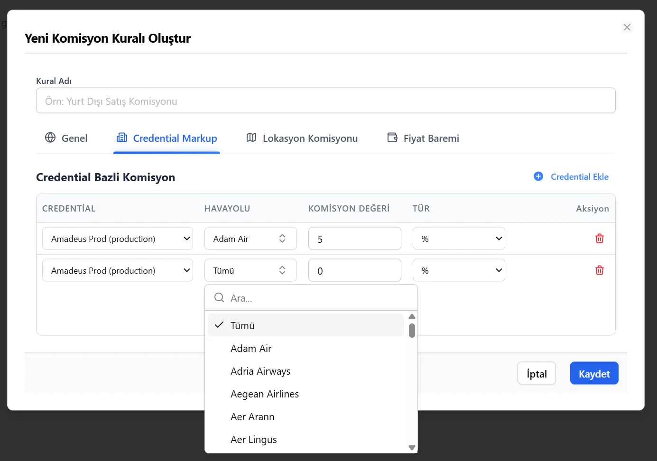Viewport: 657px width, 461px height.
Task: Choose Aegean Airlines from the airline list
Action: tap(264, 394)
